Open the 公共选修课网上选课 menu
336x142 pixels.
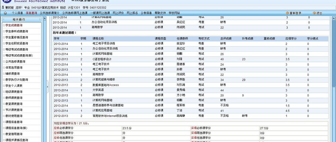point(75,13)
